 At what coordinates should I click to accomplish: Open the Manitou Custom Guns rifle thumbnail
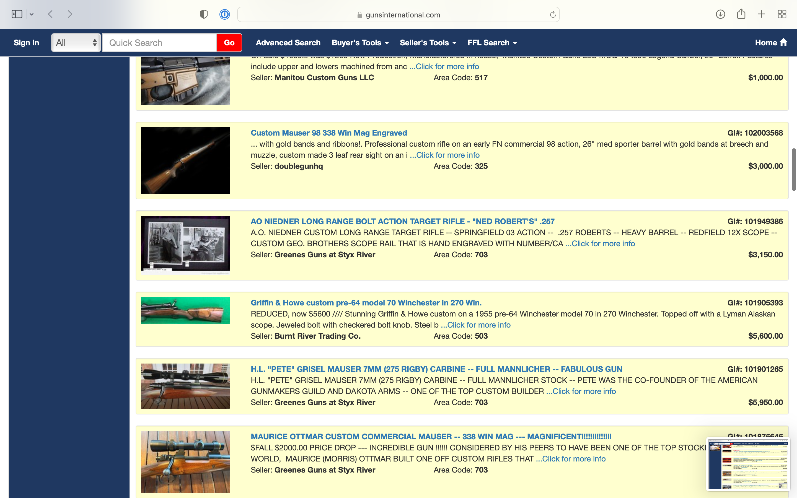coord(185,81)
